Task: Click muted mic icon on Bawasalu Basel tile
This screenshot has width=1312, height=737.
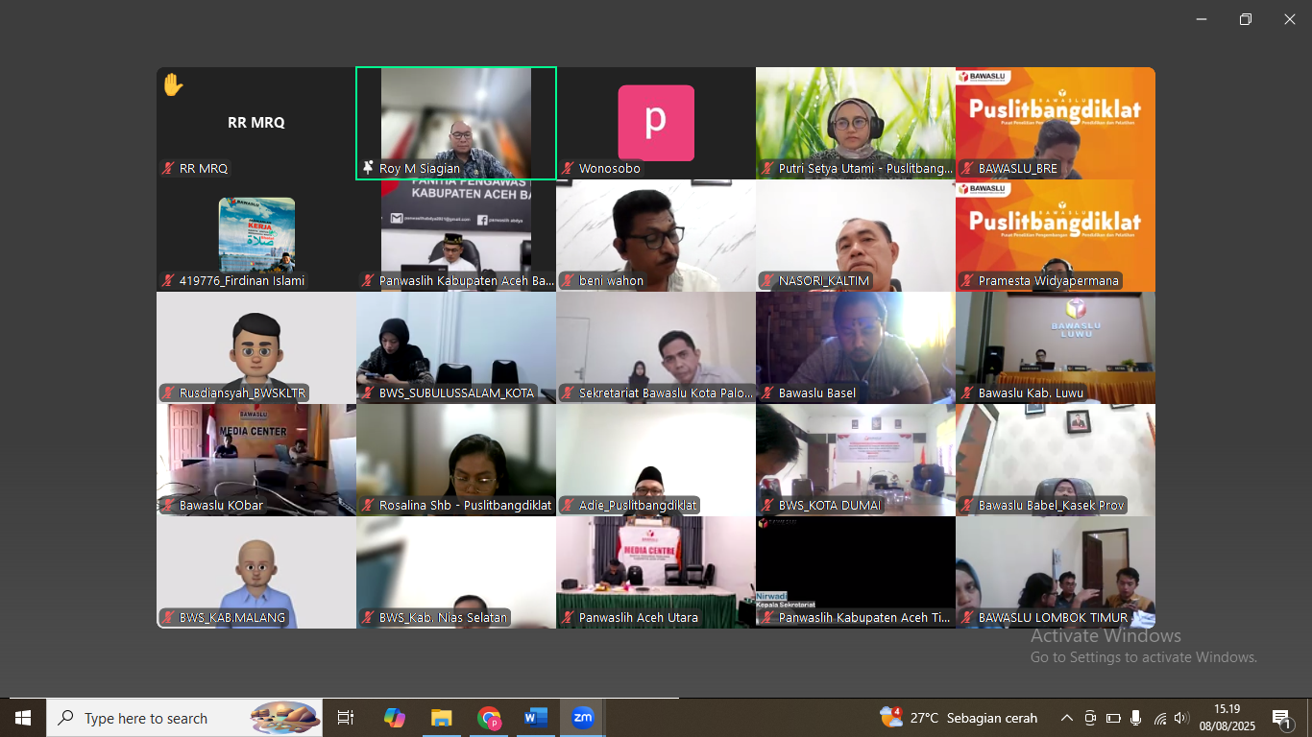Action: click(x=767, y=393)
